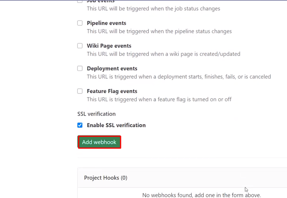The height and width of the screenshot is (198, 287).
Task: Click the SSL verification section heading
Action: pos(96,114)
